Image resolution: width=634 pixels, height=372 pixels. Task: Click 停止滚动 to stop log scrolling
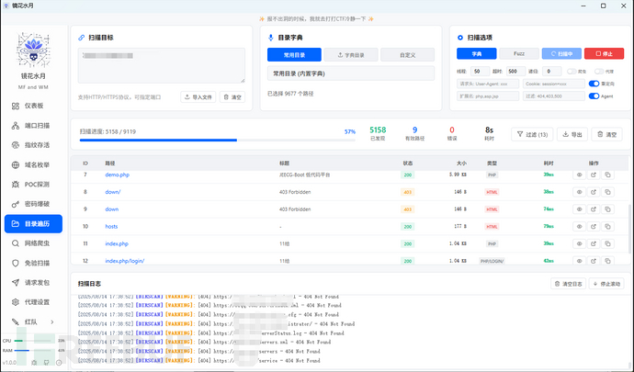(606, 284)
